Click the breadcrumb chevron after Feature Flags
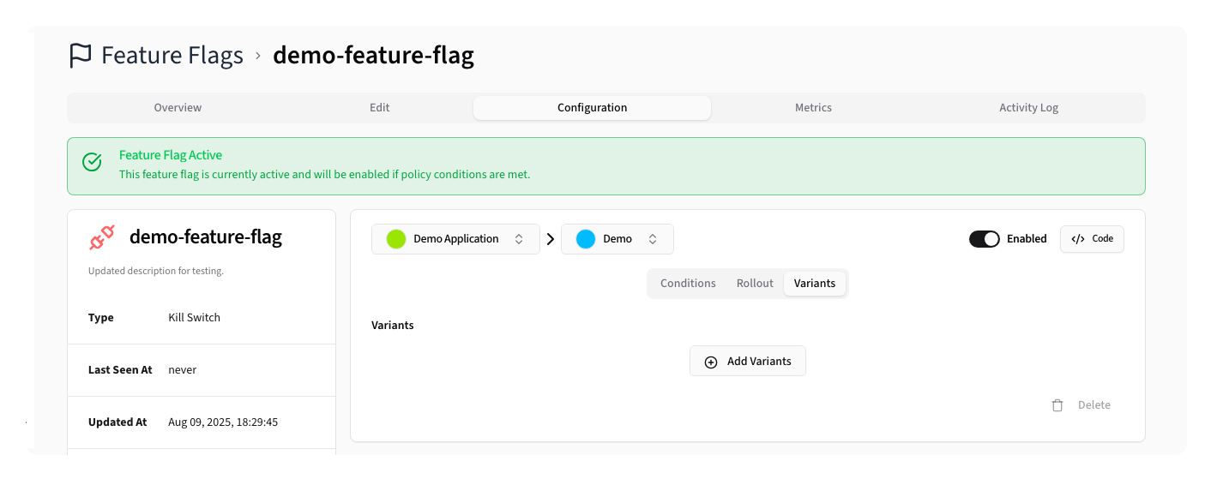The height and width of the screenshot is (491, 1223). point(258,57)
